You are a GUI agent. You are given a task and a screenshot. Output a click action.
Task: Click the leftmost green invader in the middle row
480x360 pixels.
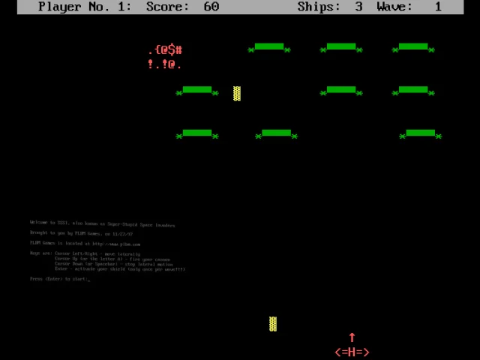pos(197,91)
